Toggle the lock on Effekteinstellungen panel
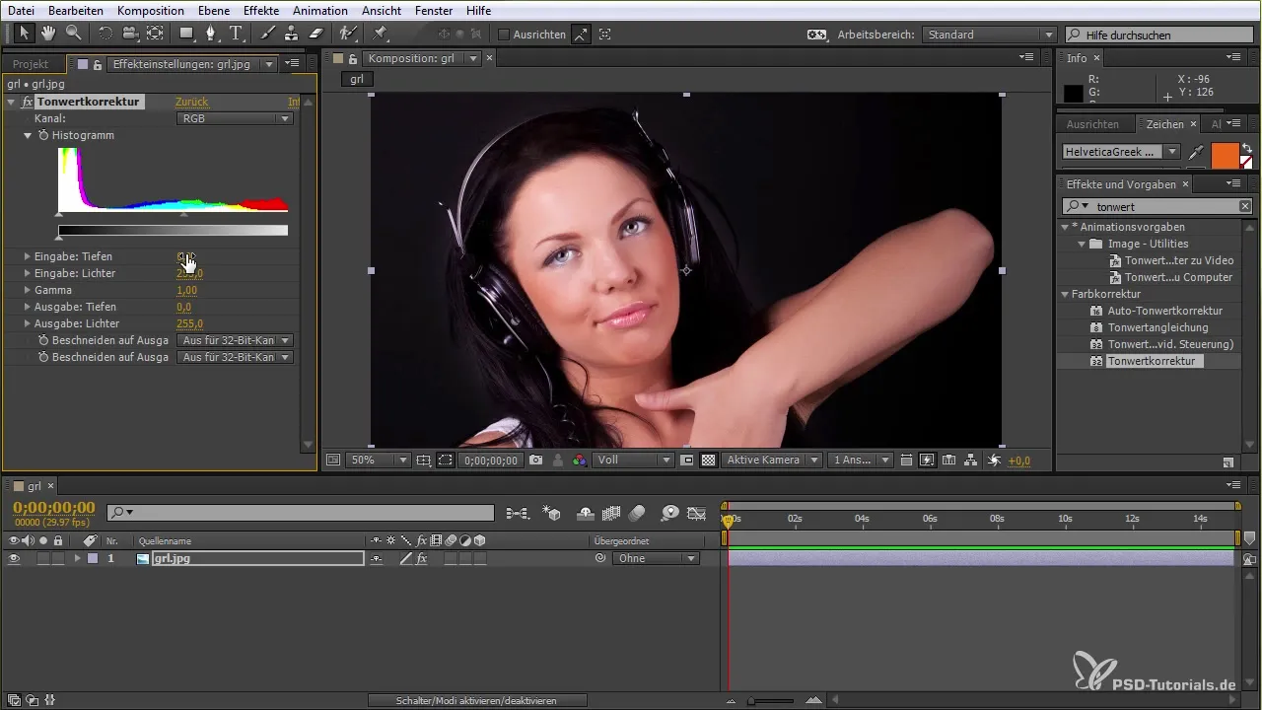1262x710 pixels. coord(100,63)
